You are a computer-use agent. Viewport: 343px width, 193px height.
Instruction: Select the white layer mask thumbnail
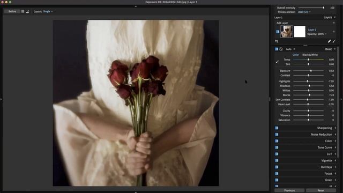pyautogui.click(x=300, y=32)
